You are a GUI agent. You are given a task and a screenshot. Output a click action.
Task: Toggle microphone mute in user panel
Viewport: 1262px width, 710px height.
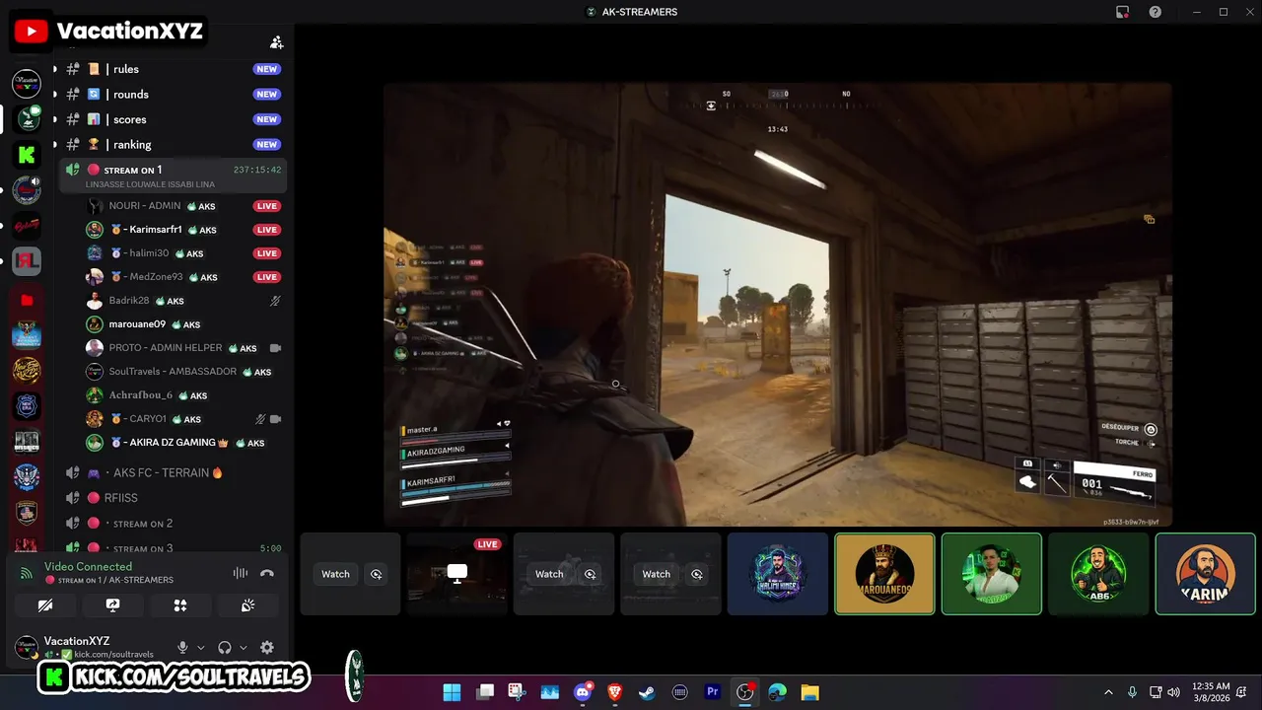pos(182,648)
